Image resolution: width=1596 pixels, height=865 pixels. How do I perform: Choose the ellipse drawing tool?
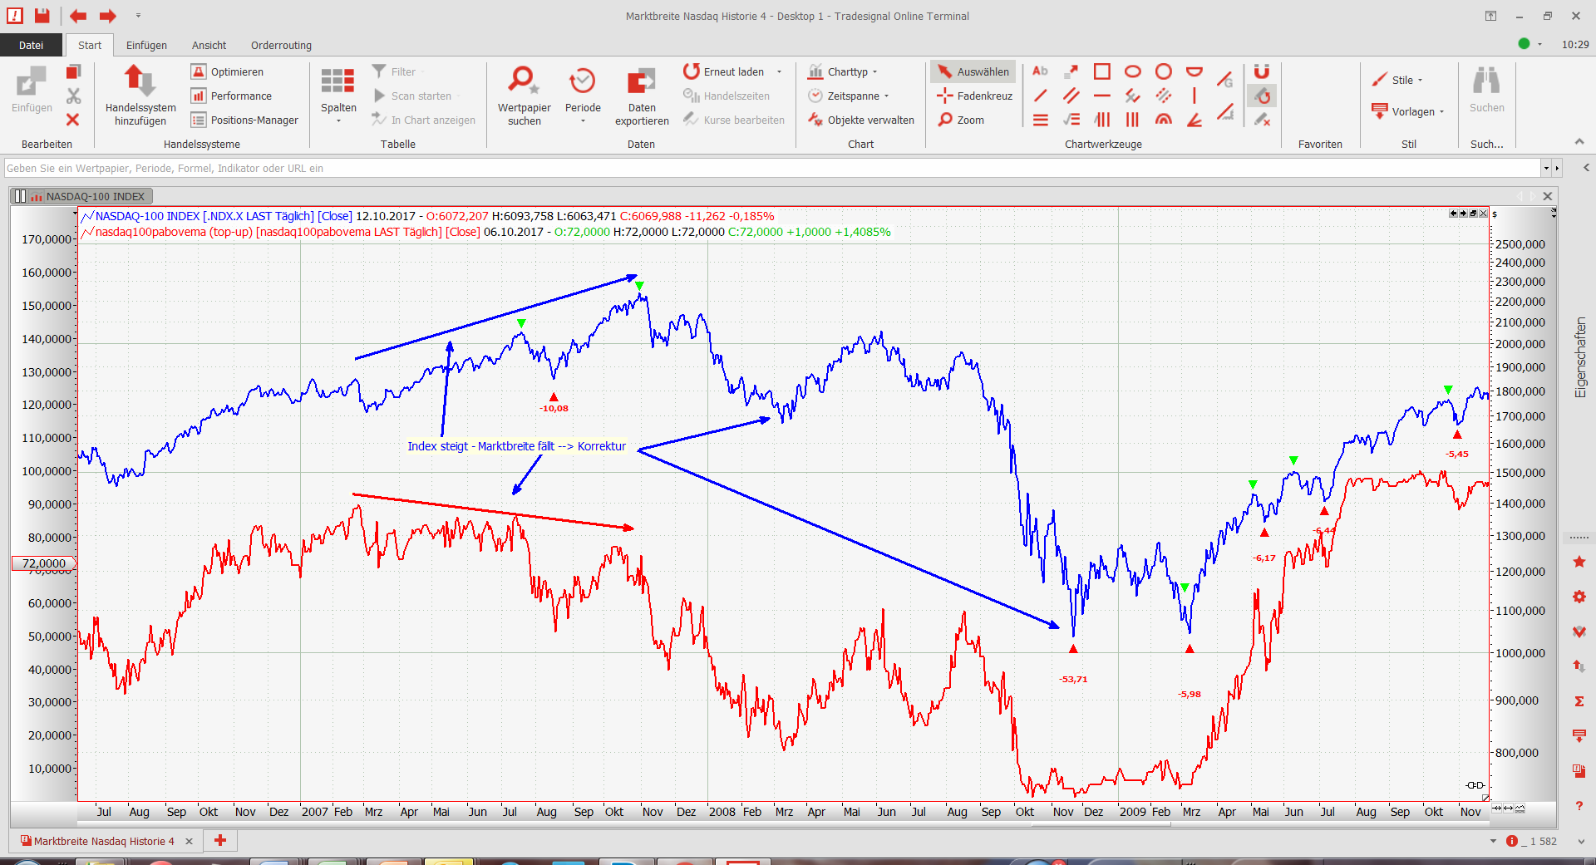(x=1132, y=71)
